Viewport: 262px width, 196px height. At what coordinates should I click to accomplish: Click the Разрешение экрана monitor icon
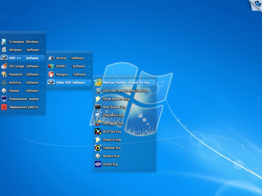tap(4, 99)
